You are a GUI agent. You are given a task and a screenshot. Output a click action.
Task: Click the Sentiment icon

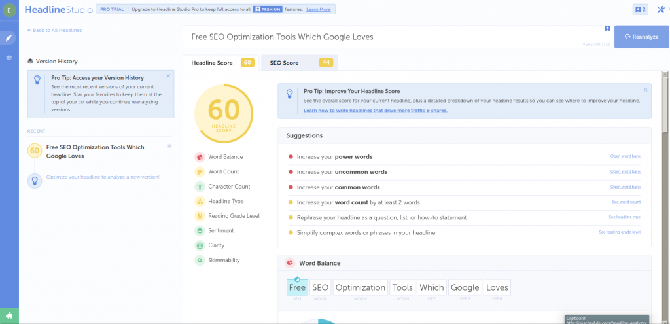pos(200,231)
